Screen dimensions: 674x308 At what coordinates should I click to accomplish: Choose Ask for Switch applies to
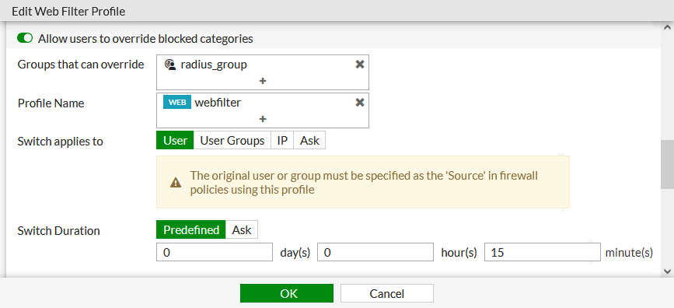point(309,141)
